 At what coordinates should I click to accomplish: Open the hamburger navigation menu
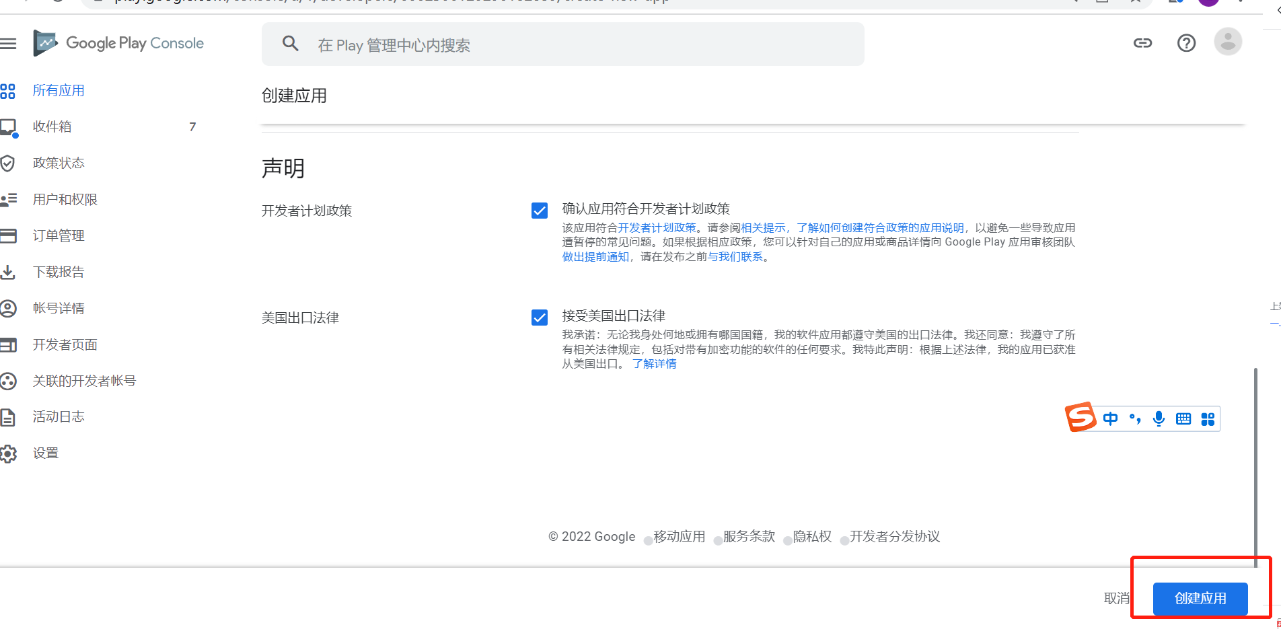click(8, 44)
